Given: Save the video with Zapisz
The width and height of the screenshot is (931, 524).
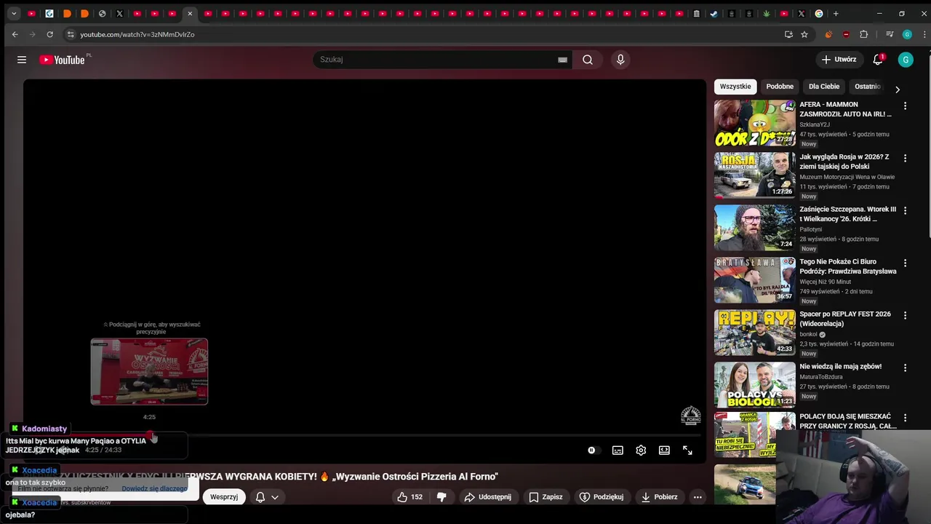Looking at the screenshot, I should point(546,497).
